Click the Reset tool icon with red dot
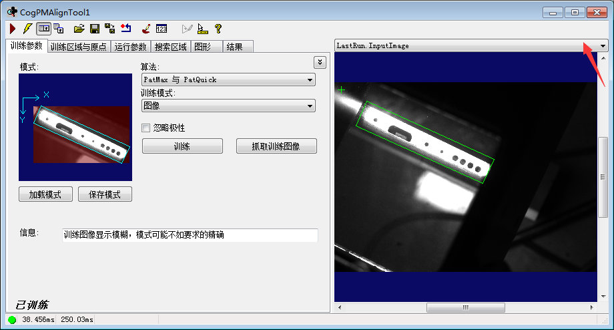 126,29
